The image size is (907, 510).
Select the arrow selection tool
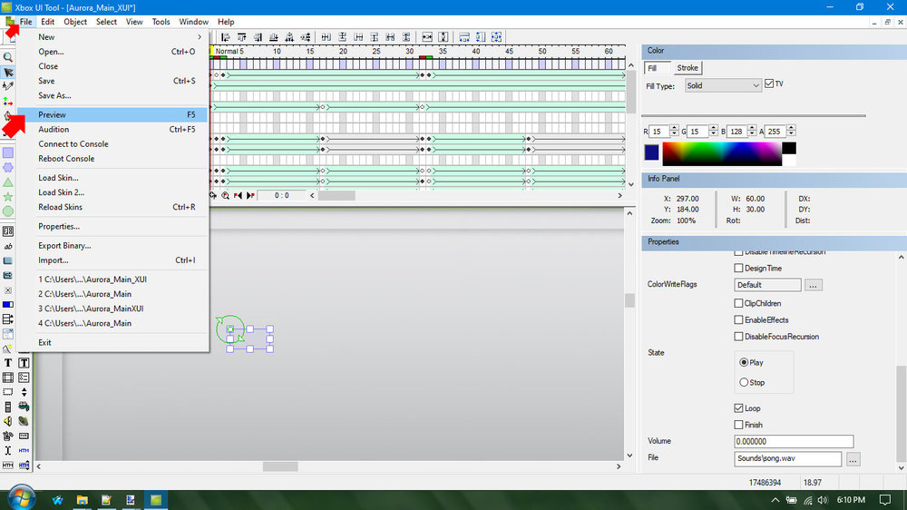(8, 72)
